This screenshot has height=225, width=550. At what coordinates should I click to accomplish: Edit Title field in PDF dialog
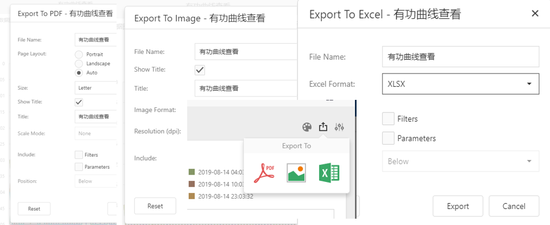95,117
